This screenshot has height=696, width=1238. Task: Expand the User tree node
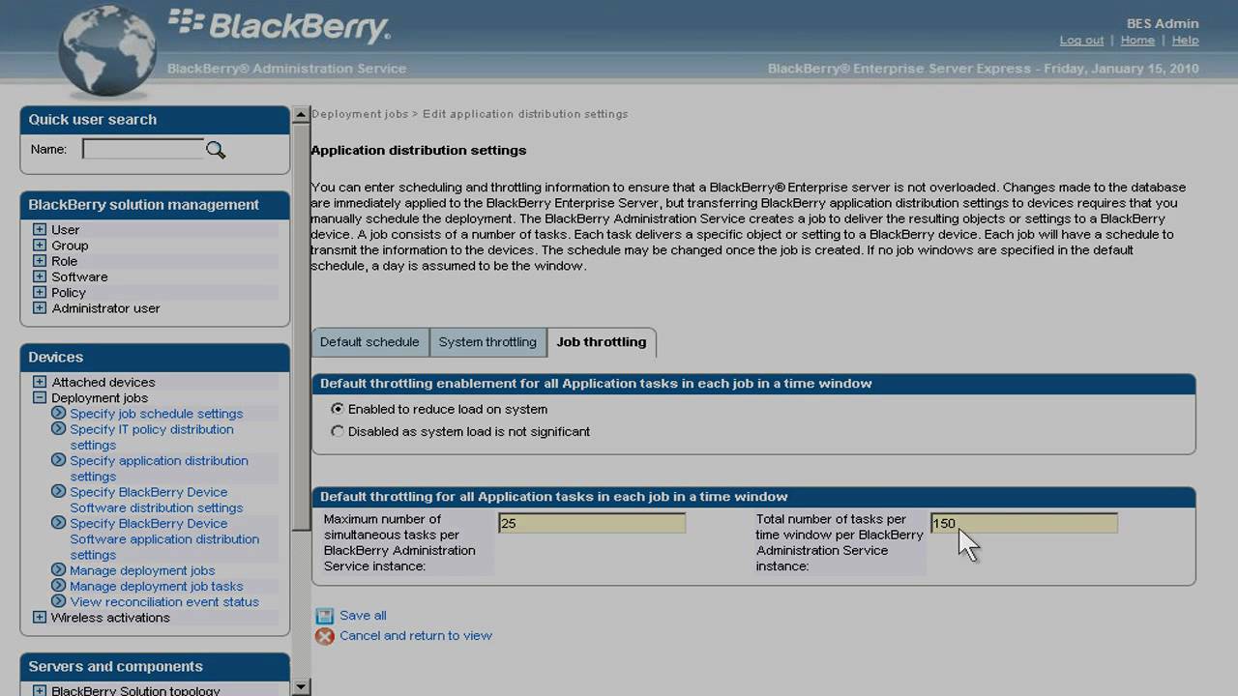[x=40, y=229]
